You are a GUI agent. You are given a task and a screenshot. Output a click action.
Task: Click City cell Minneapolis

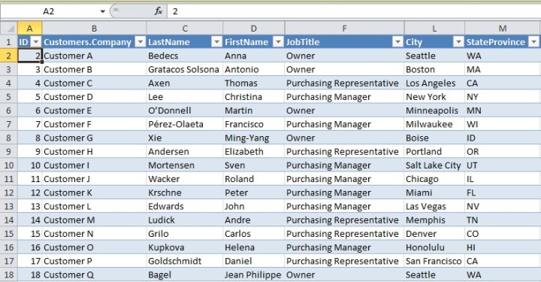434,111
